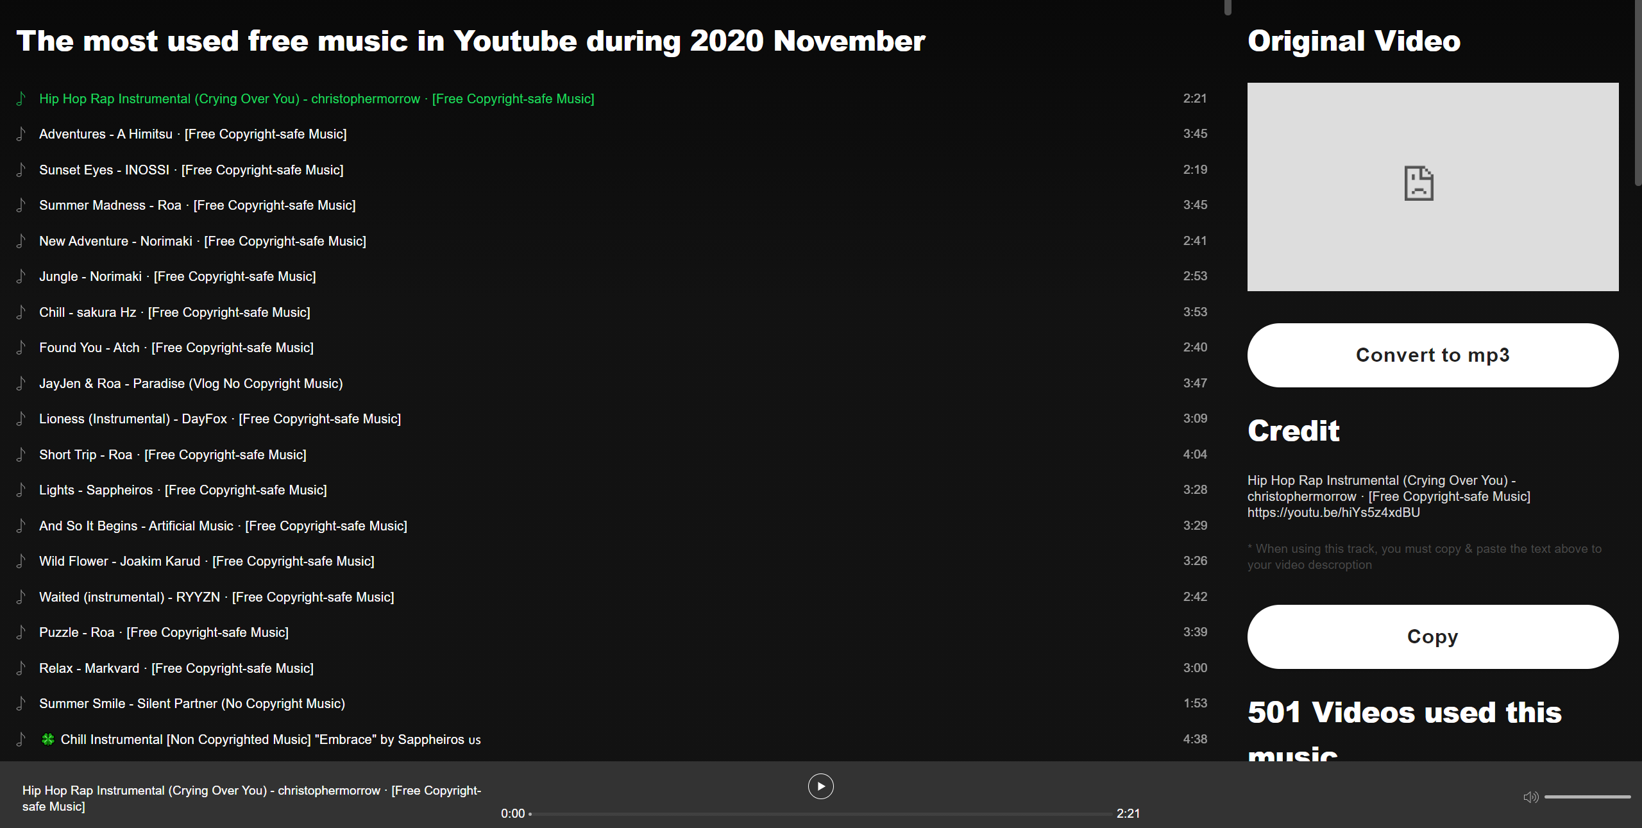Select Lioness (Instrumental) - DayFox track

click(x=219, y=419)
